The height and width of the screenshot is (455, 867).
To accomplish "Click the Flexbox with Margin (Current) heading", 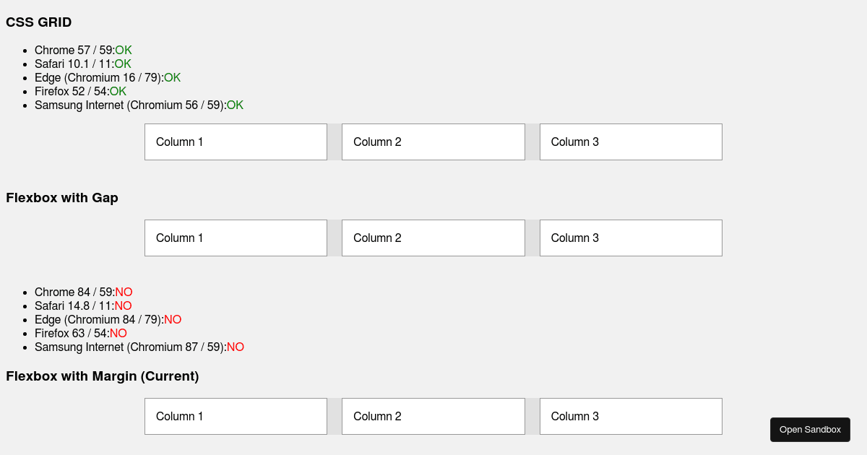I will click(x=103, y=376).
